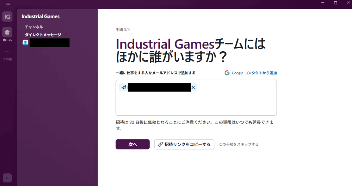Skip with この手順をスキップする link
352x186 pixels.
click(x=239, y=144)
